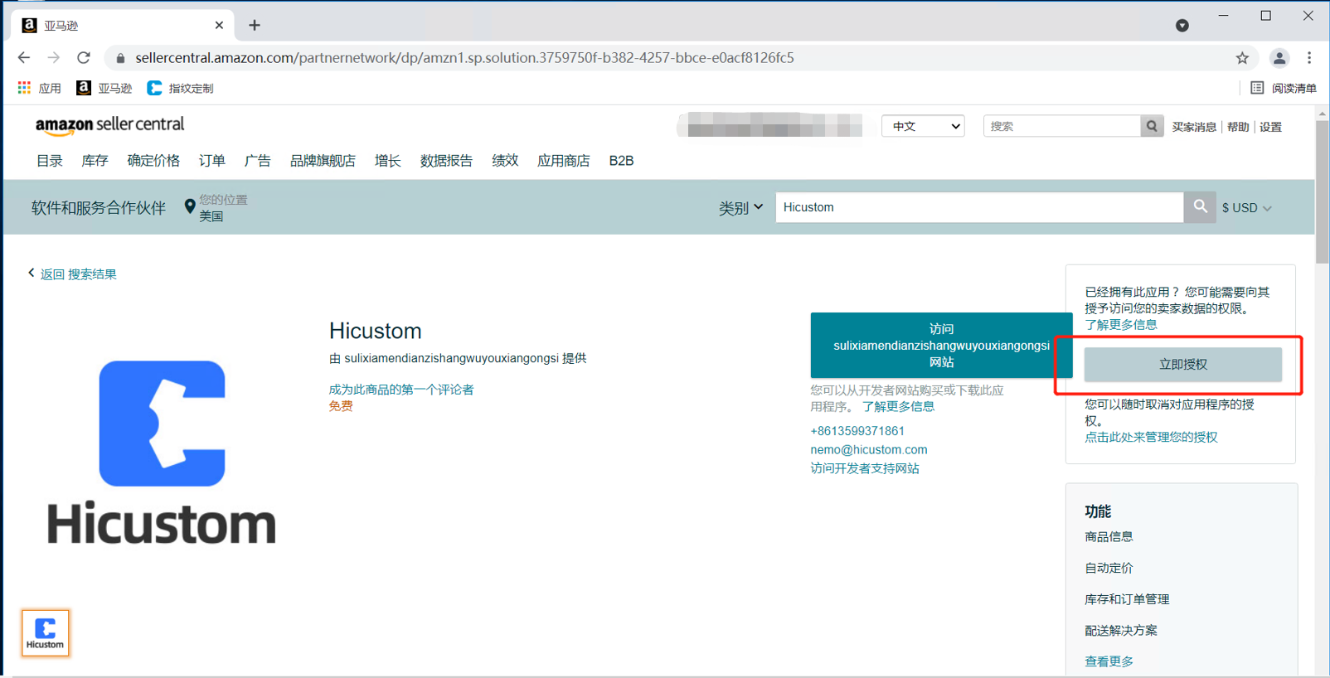1330x678 pixels.
Task: Open the Apps grid in bookmarks bar
Action: pos(40,88)
